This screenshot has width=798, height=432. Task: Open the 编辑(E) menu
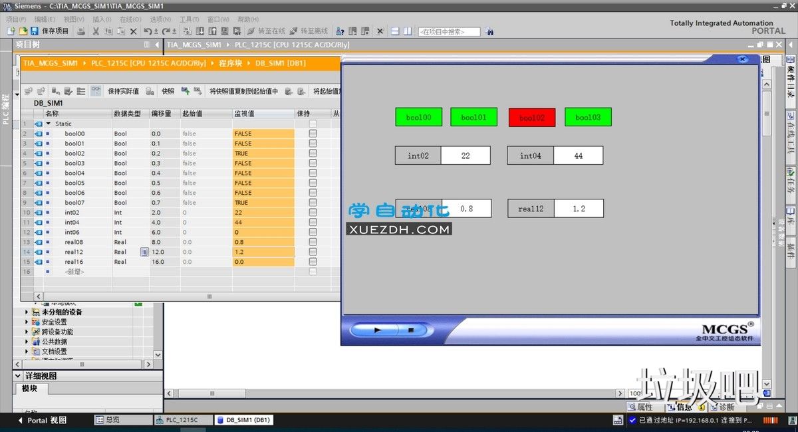click(x=45, y=19)
